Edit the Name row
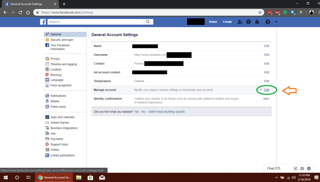320x182 pixels. click(x=267, y=46)
